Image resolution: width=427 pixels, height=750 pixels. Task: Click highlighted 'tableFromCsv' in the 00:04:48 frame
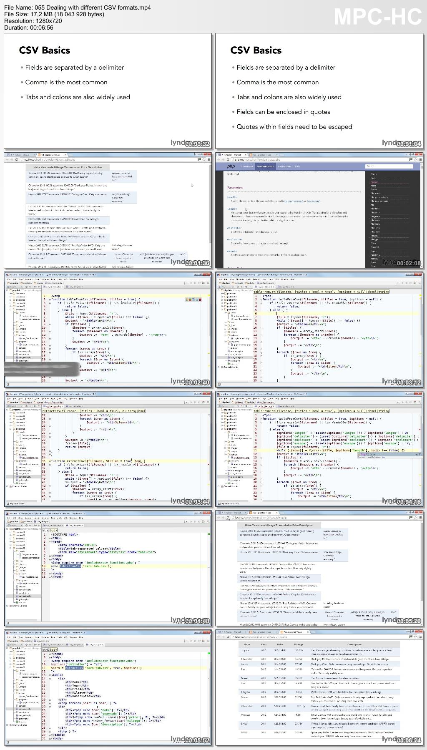(x=70, y=566)
